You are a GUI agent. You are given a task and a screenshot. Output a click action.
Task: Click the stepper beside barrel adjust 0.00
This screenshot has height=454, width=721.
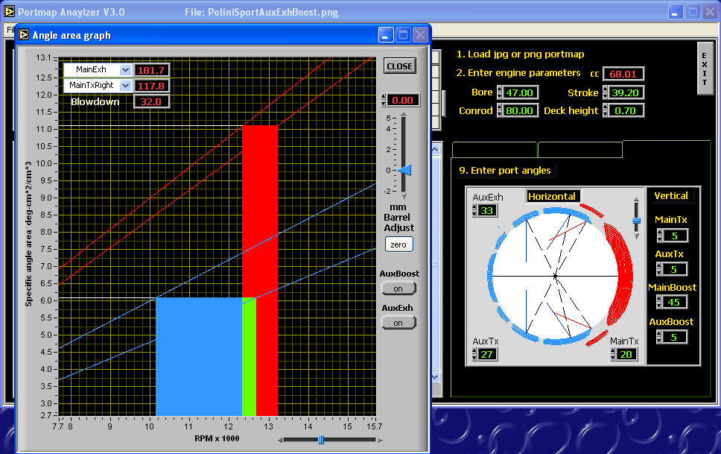click(384, 100)
